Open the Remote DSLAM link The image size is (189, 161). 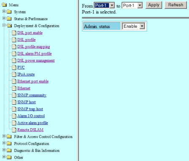tap(30, 130)
